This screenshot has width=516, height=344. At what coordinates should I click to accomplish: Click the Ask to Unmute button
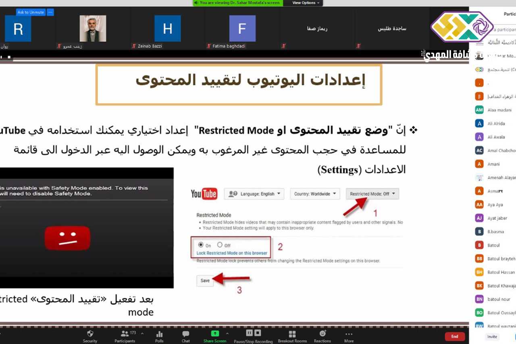[31, 13]
